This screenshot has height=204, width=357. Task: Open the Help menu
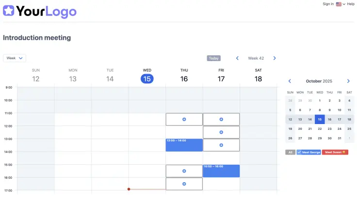point(351,4)
